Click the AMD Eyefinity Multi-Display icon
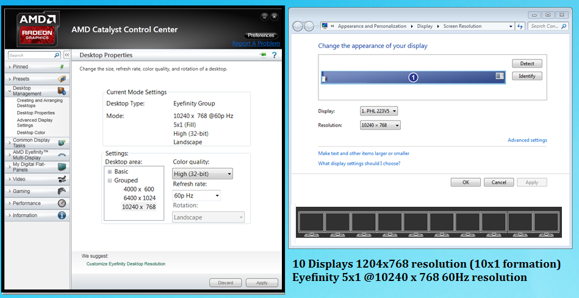 coord(62,155)
